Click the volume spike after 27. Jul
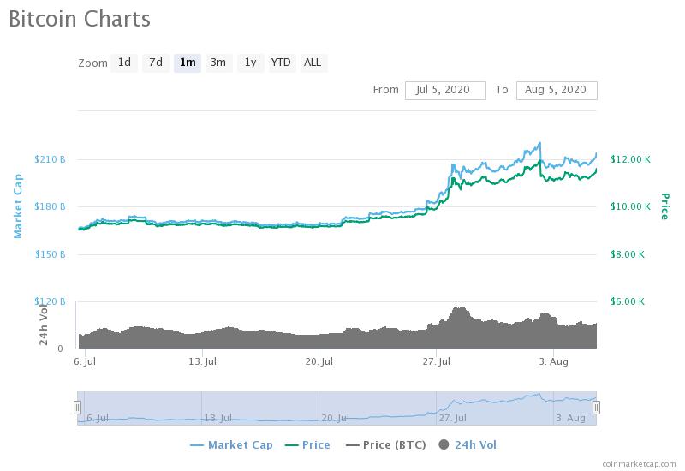This screenshot has height=471, width=685. coord(460,309)
